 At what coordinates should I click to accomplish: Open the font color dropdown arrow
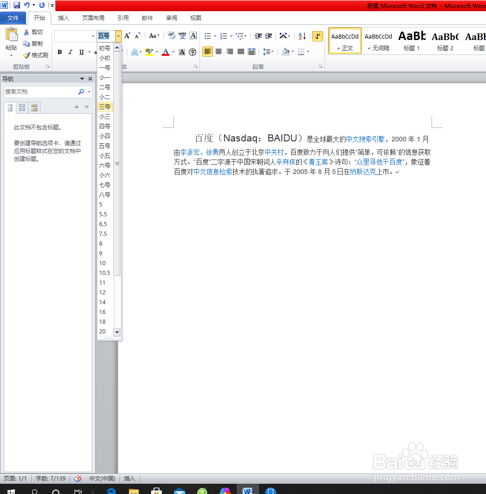[x=173, y=52]
